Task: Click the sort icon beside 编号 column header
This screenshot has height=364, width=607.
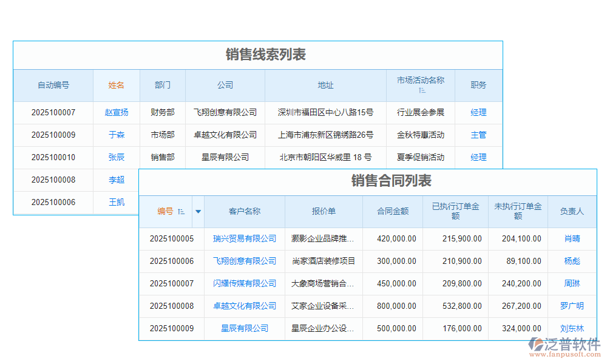Action: [181, 212]
